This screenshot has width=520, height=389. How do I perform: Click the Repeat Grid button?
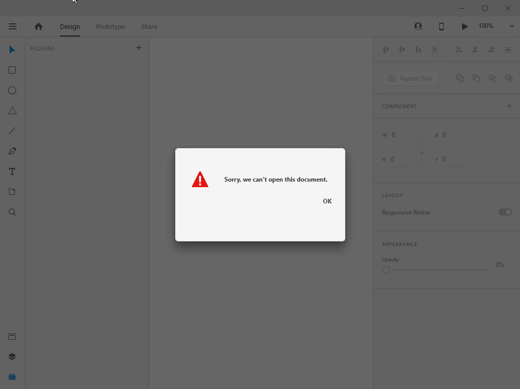pyautogui.click(x=410, y=78)
